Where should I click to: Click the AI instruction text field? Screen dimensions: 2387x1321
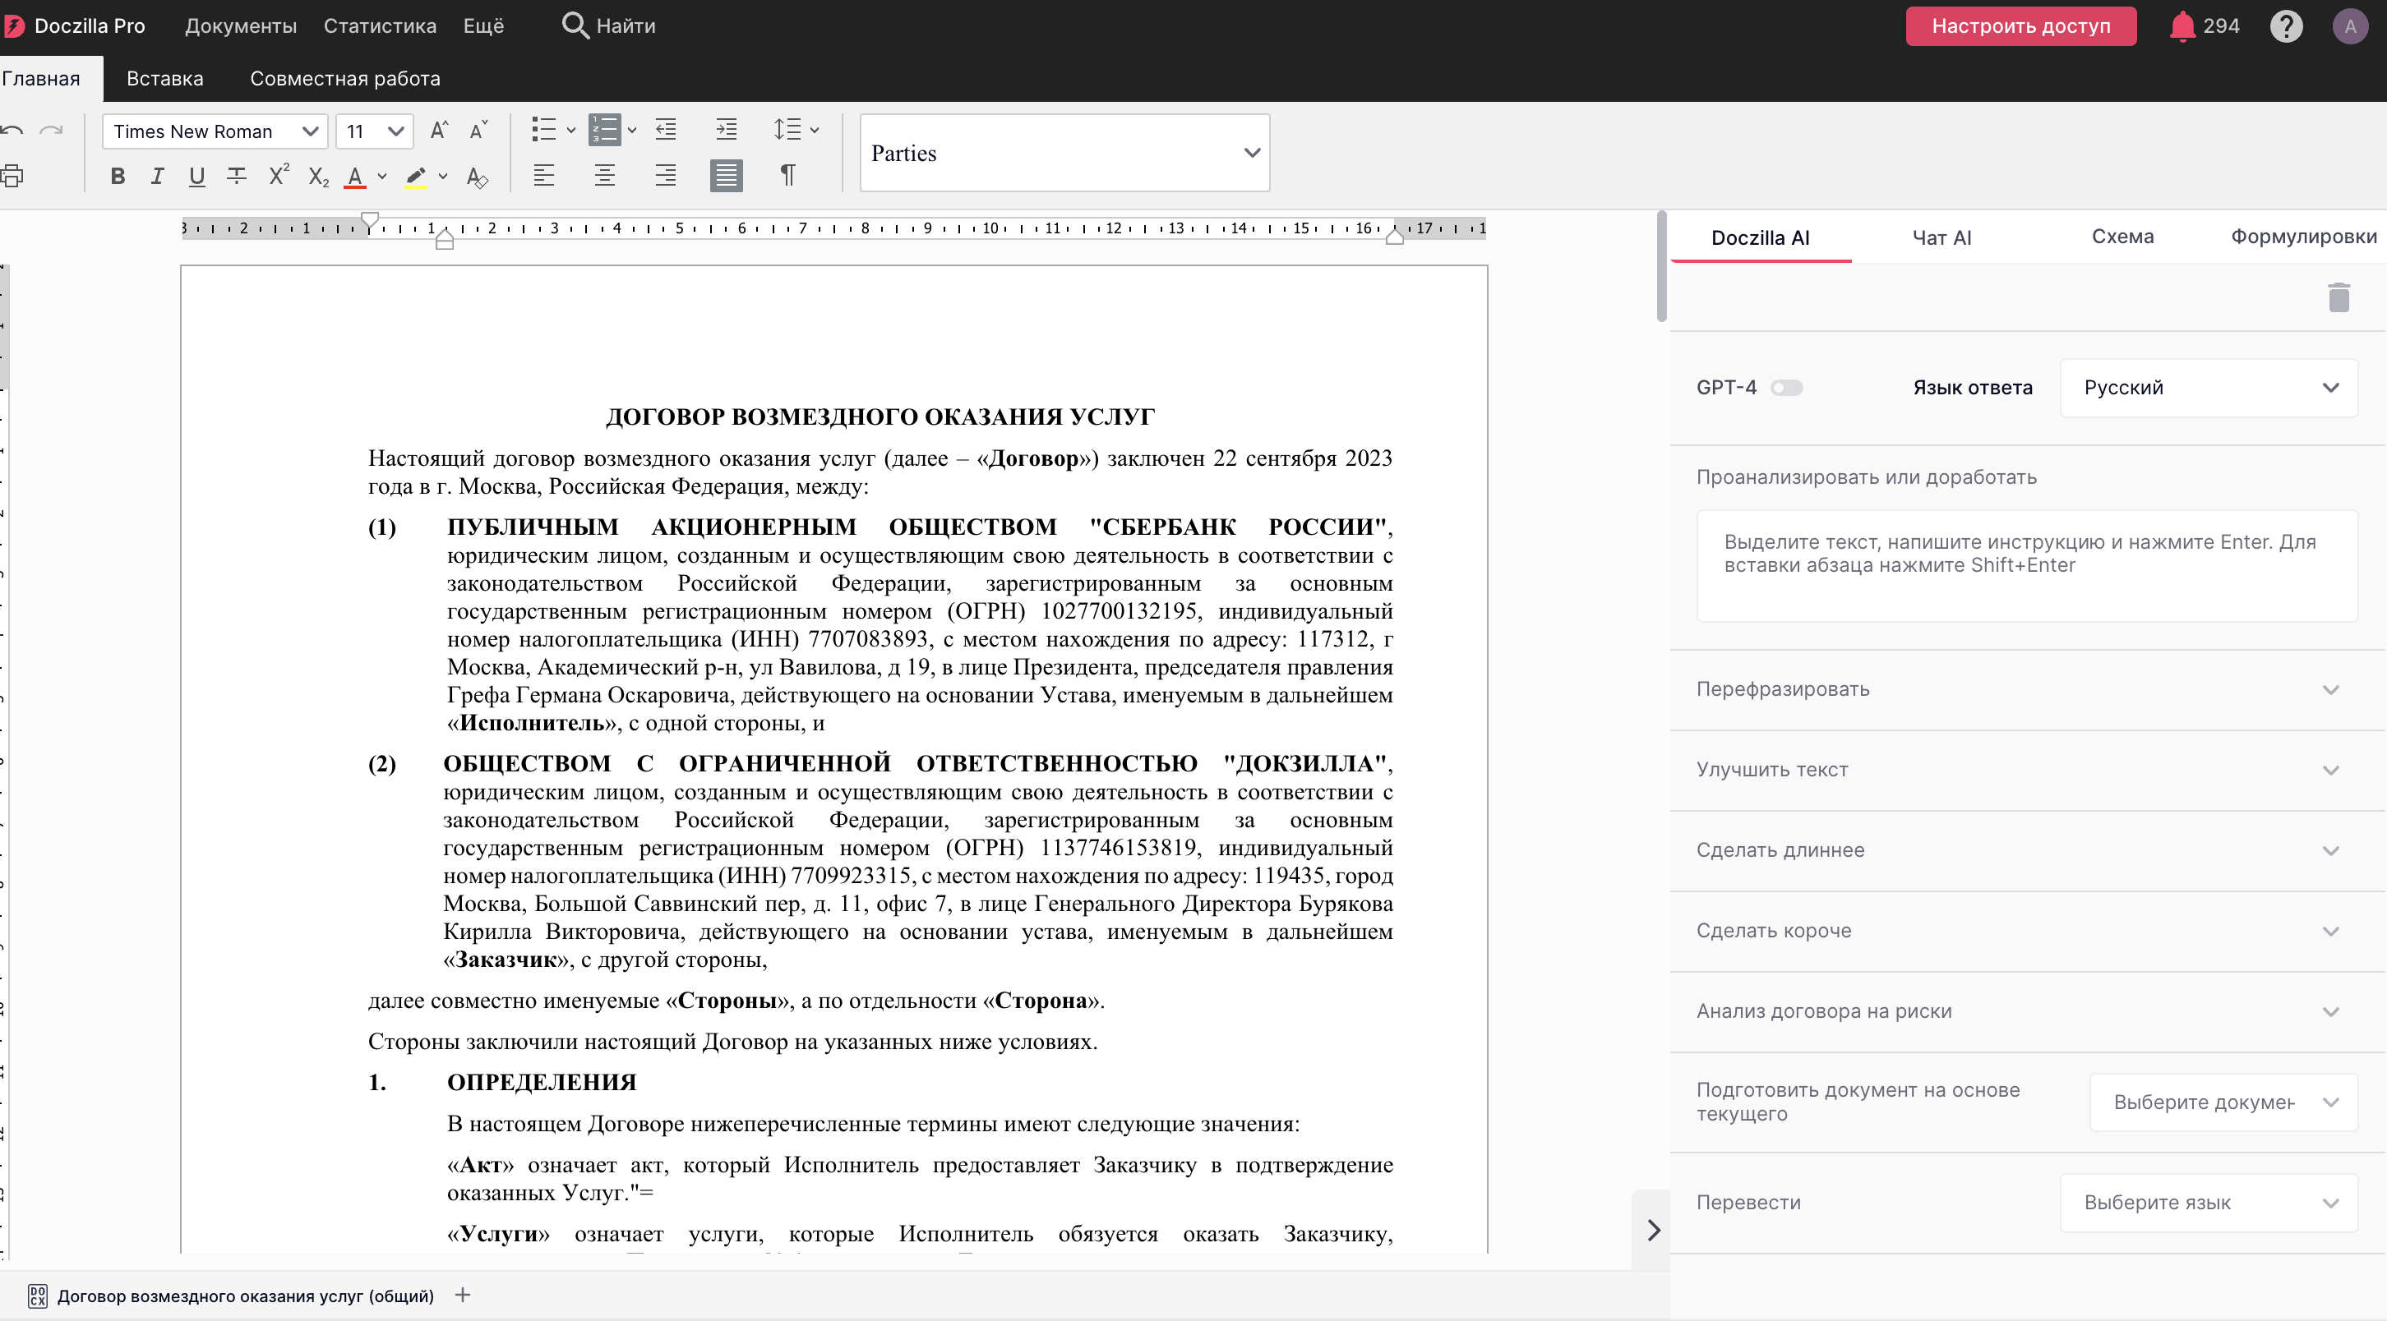coord(2026,565)
